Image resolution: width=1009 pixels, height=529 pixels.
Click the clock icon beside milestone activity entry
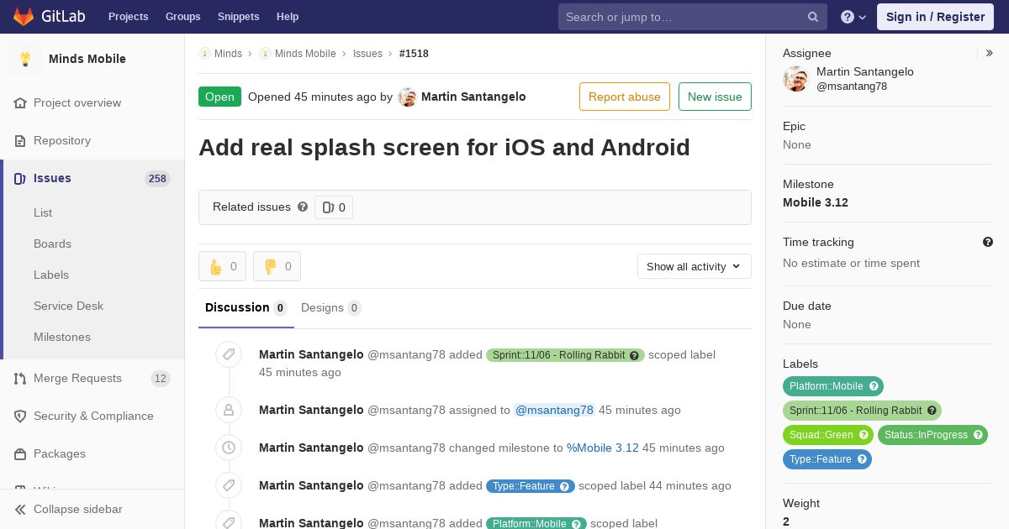point(229,448)
